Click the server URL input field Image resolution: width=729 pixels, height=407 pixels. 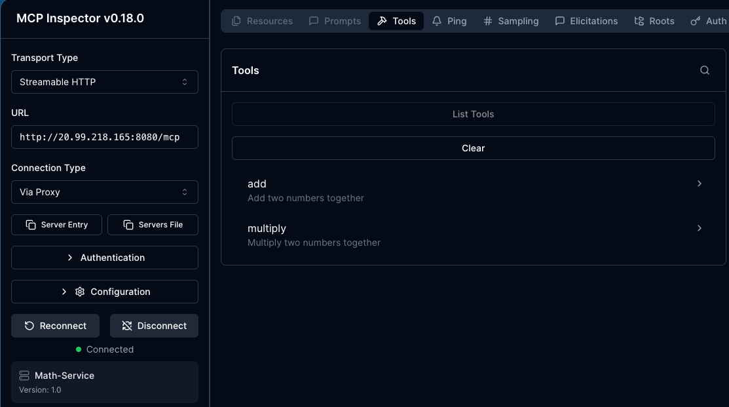pyautogui.click(x=105, y=137)
